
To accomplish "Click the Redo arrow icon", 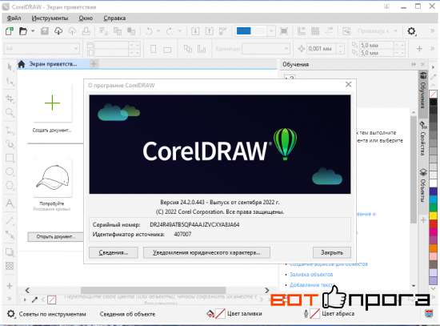I will coord(170,31).
